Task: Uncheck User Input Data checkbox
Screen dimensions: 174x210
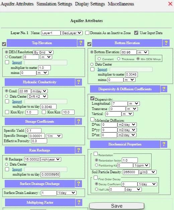Action: point(136,33)
